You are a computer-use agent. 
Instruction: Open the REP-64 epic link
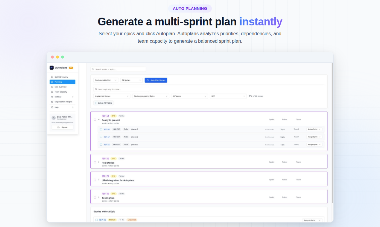pos(105,116)
